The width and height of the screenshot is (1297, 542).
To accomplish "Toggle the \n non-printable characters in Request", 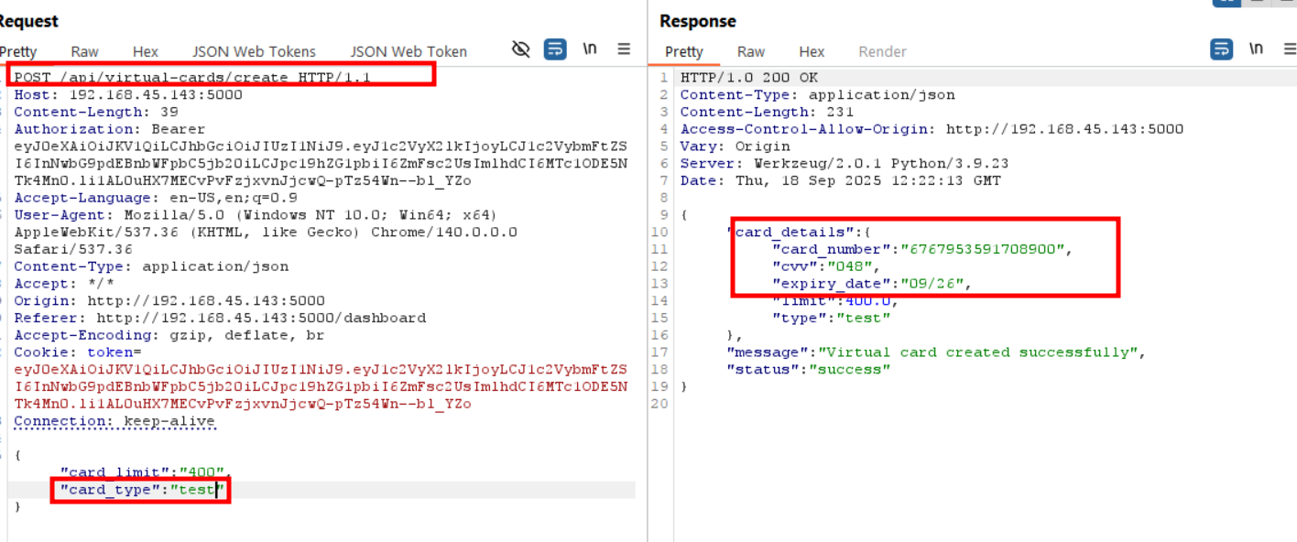I will pyautogui.click(x=590, y=49).
